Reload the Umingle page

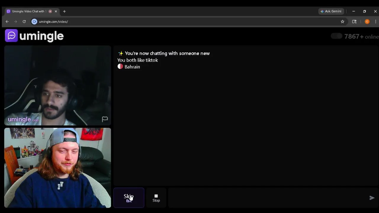click(24, 22)
